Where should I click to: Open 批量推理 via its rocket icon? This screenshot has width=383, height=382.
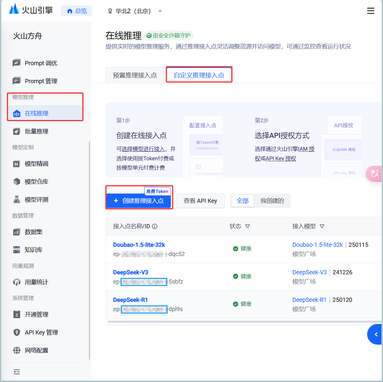pos(17,131)
